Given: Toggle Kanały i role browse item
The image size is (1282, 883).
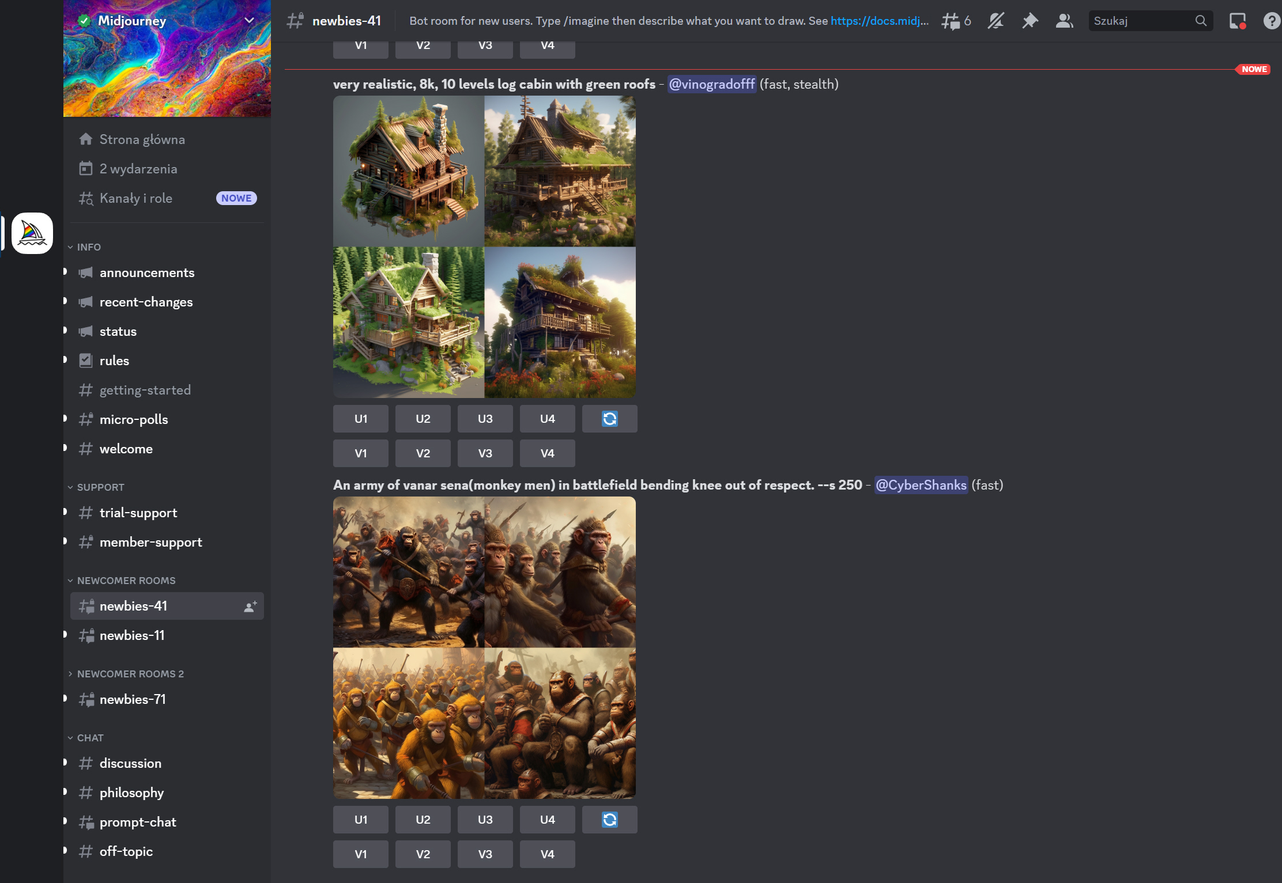Looking at the screenshot, I should pos(136,198).
